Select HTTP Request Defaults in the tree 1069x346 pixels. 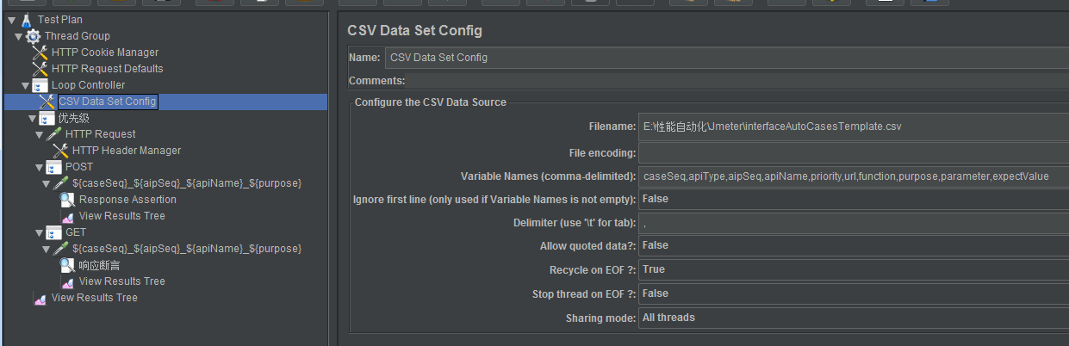pos(107,69)
